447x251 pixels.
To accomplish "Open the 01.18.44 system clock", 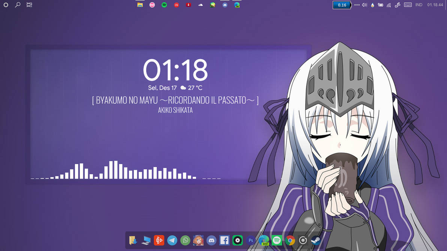I will click(435, 5).
